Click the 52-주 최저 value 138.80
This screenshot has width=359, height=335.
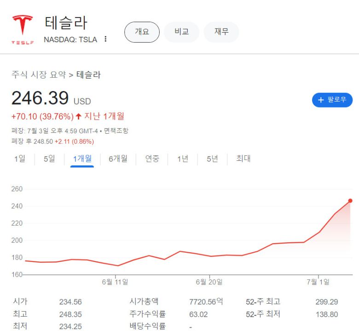click(327, 314)
